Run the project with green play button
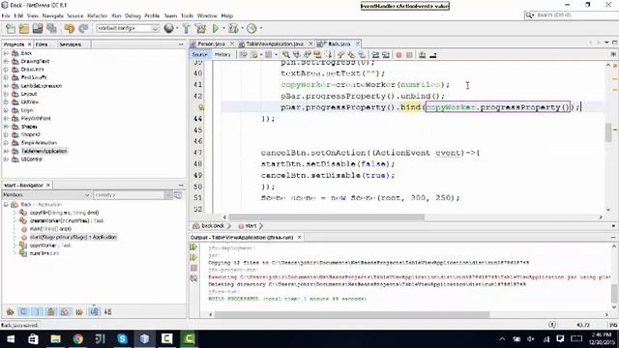Viewport: 619px width, 348px height. point(216,28)
